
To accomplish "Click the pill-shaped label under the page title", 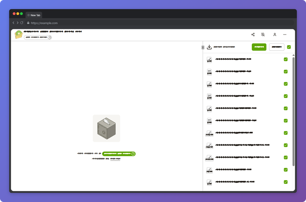I will (38, 37).
